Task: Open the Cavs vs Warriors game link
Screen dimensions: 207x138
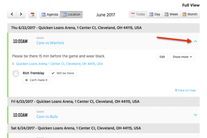Action: pyautogui.click(x=50, y=43)
